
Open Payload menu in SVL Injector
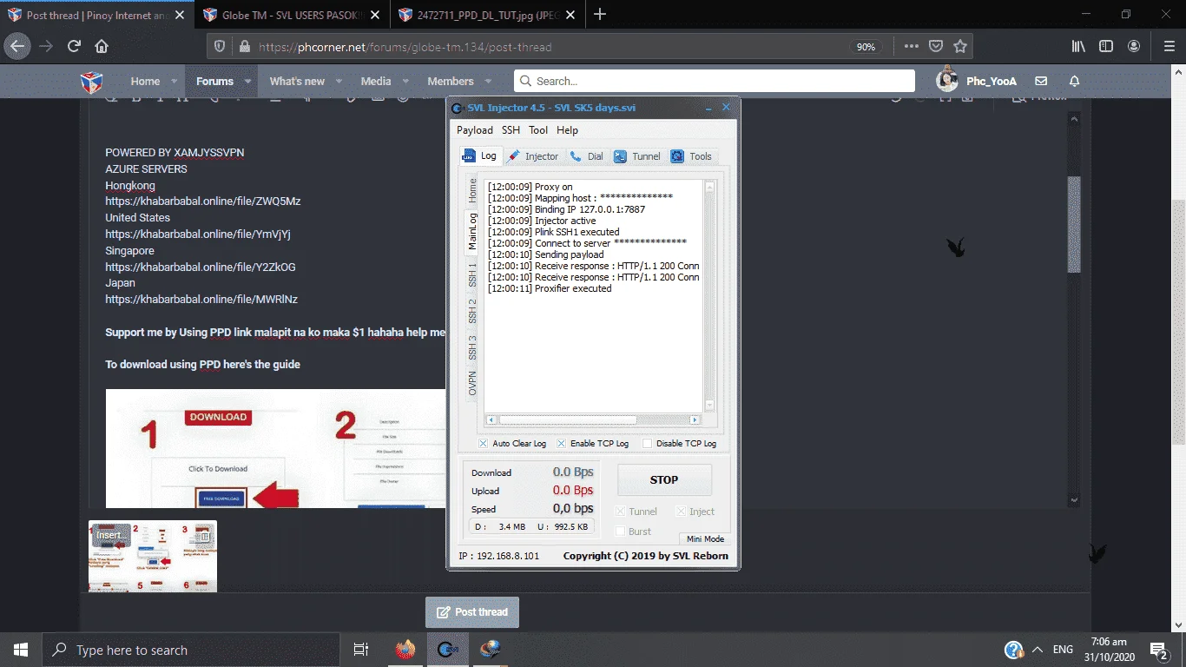tap(475, 130)
